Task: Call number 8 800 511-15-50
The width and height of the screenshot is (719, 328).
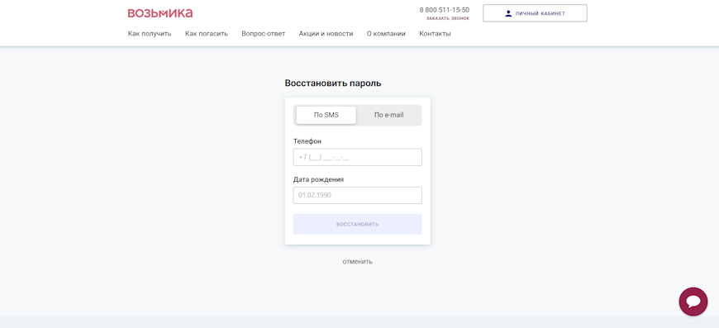Action: coord(445,10)
